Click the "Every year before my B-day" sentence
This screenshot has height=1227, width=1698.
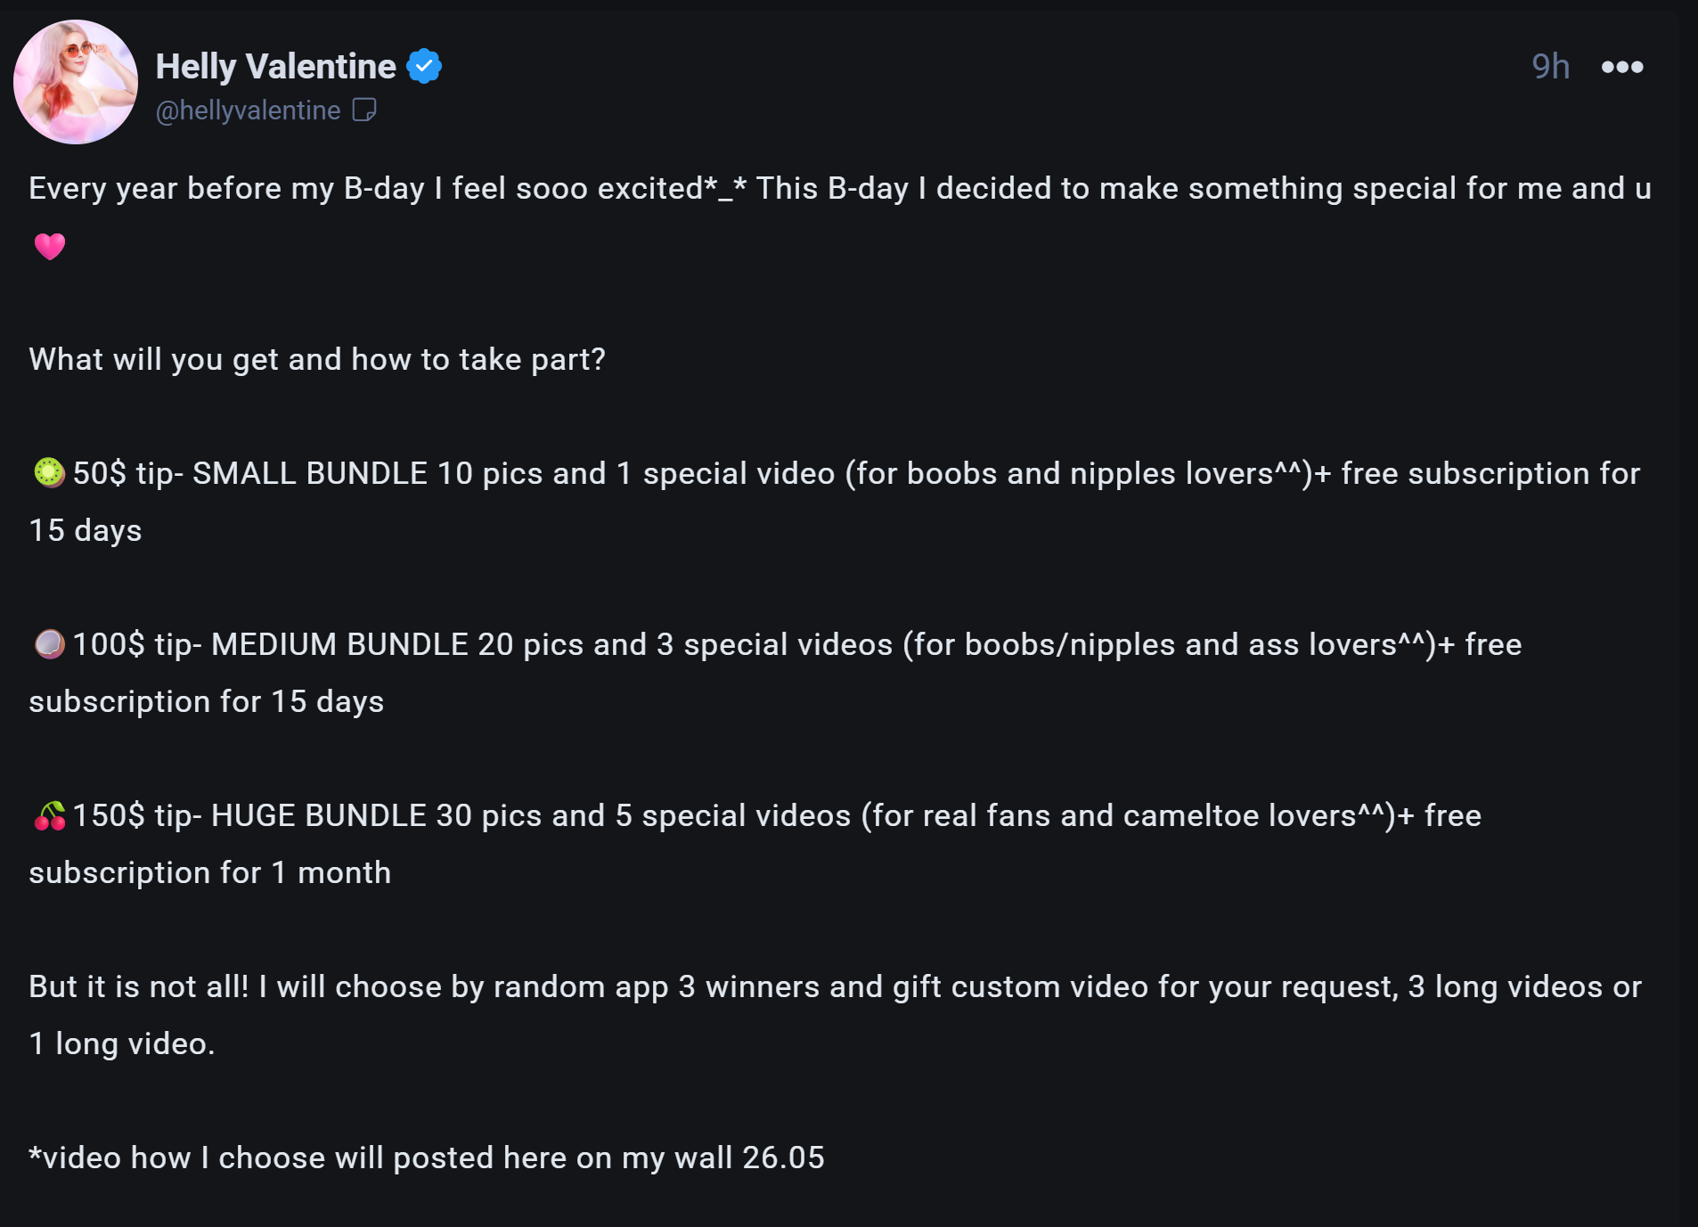tap(226, 188)
